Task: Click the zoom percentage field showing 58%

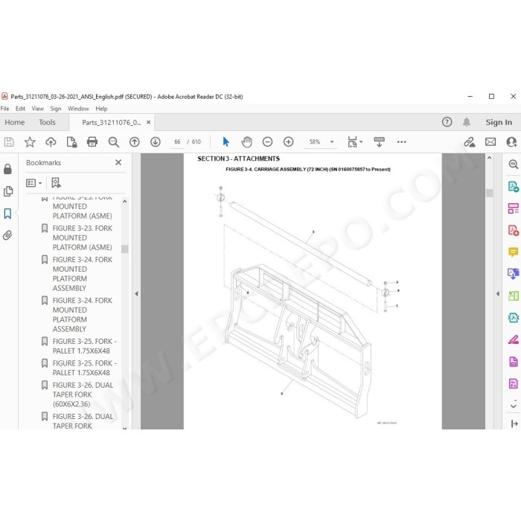Action: [x=315, y=142]
